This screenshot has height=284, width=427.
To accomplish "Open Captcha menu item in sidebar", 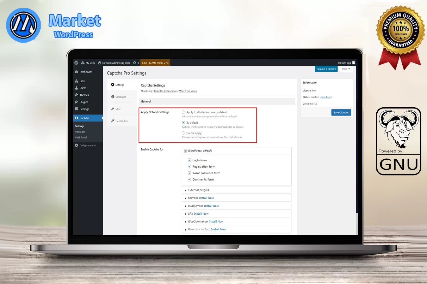I will click(88, 118).
